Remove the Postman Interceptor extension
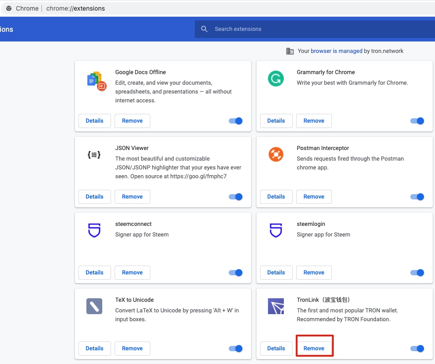Image resolution: width=435 pixels, height=364 pixels. 314,197
